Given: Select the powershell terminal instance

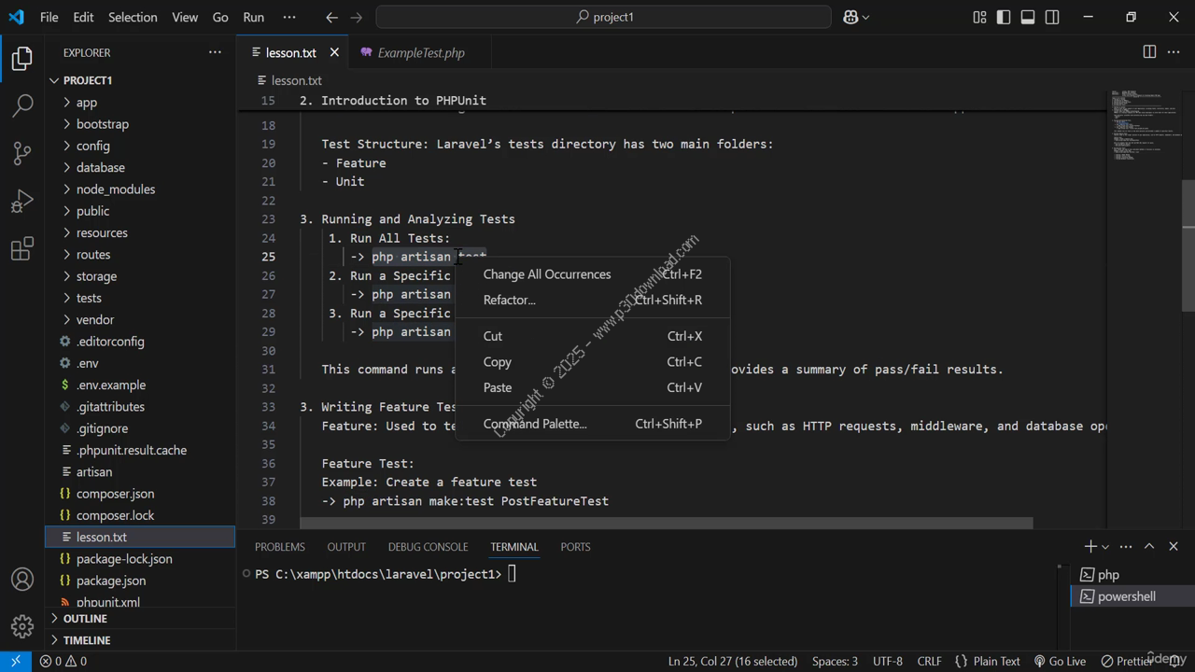Looking at the screenshot, I should tap(1132, 595).
